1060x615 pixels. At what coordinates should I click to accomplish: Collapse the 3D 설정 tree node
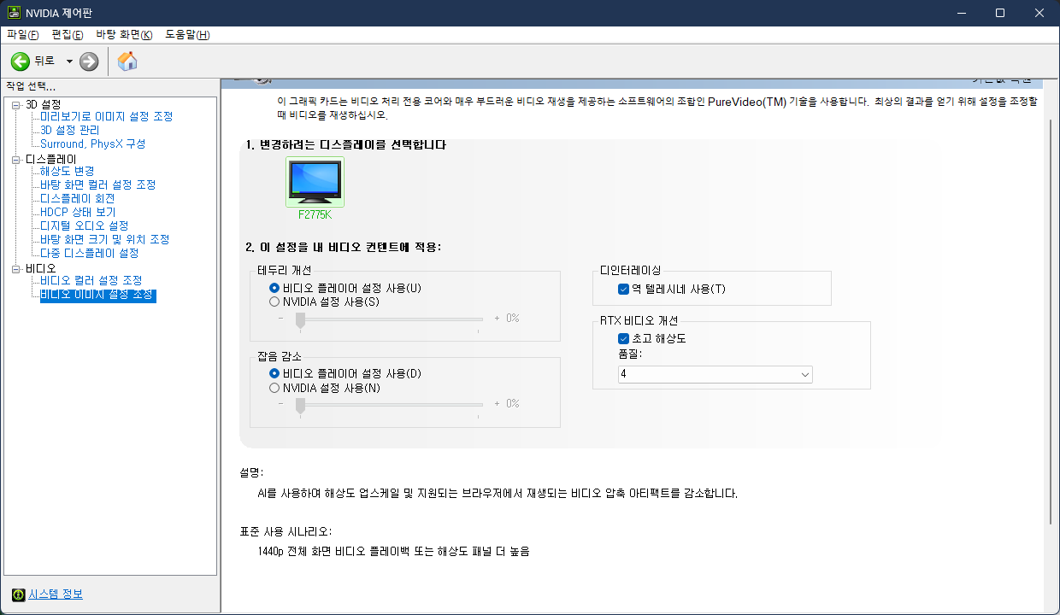point(16,104)
